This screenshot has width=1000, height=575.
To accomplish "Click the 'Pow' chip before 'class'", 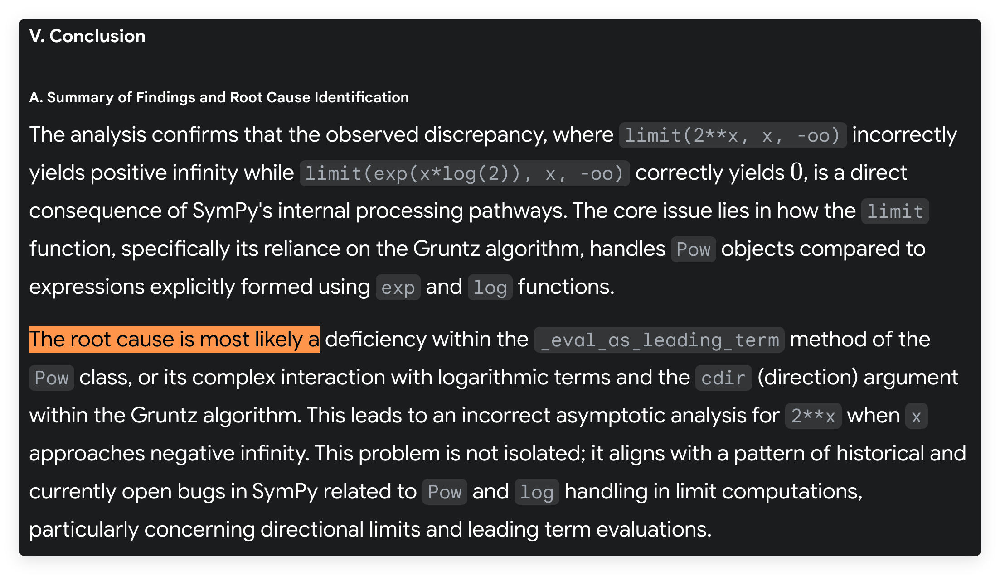I will tap(52, 378).
